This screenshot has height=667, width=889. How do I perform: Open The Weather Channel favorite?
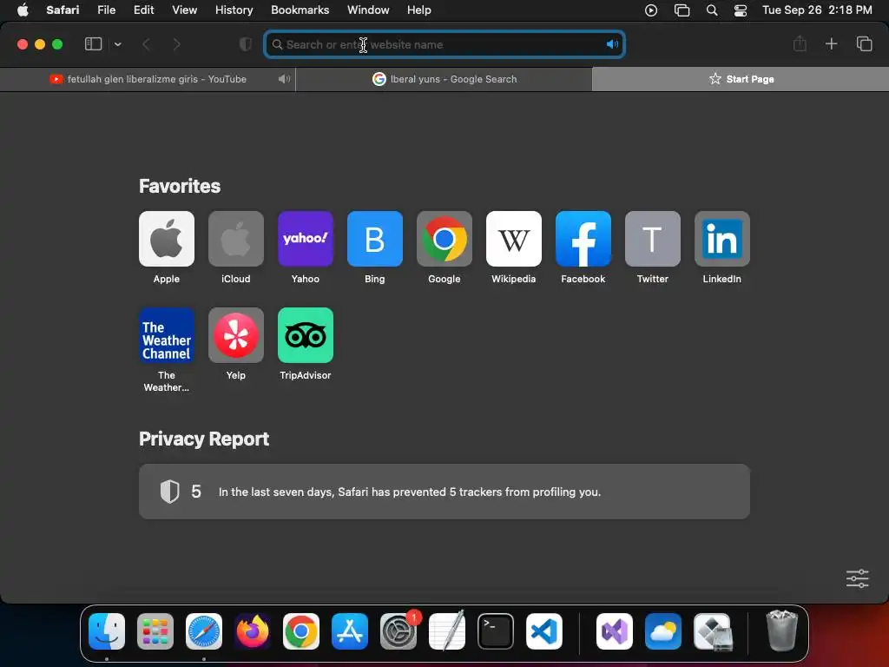[166, 335]
